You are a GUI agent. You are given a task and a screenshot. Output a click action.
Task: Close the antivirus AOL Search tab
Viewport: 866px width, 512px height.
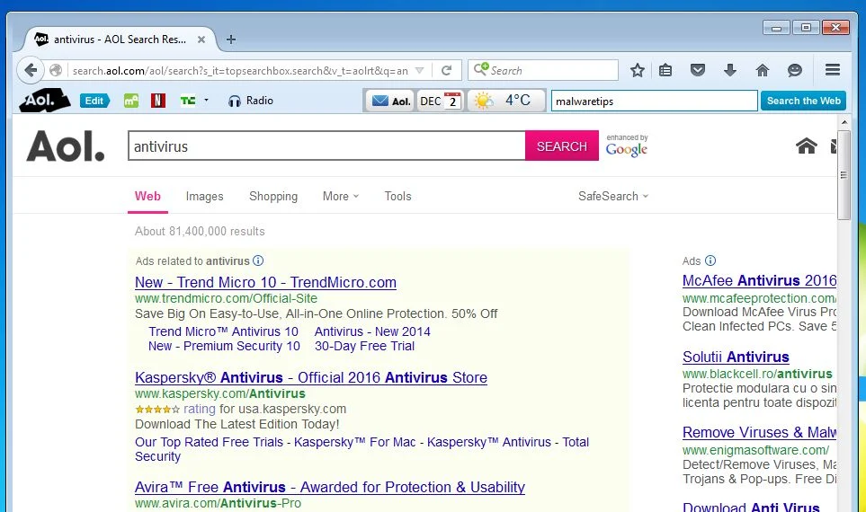[x=201, y=40]
